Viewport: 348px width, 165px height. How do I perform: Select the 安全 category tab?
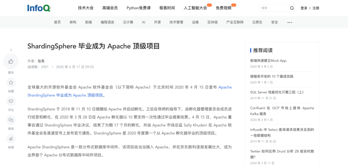[x=275, y=22]
